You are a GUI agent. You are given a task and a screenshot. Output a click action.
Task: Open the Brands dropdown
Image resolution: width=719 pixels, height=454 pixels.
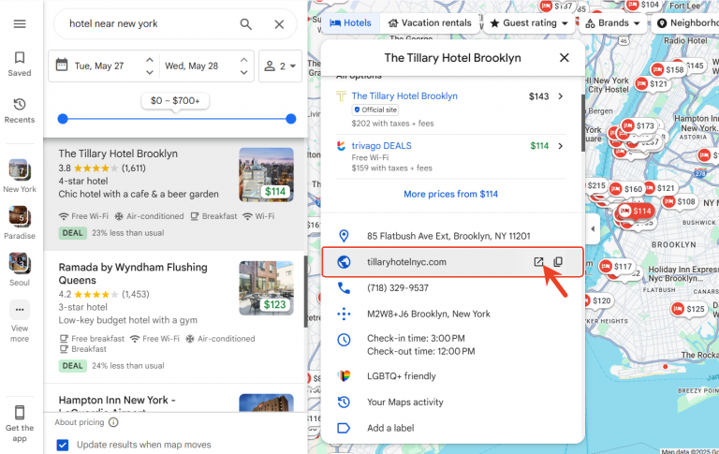click(612, 22)
